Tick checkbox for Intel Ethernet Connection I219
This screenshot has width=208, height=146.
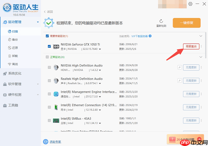click(x=49, y=107)
